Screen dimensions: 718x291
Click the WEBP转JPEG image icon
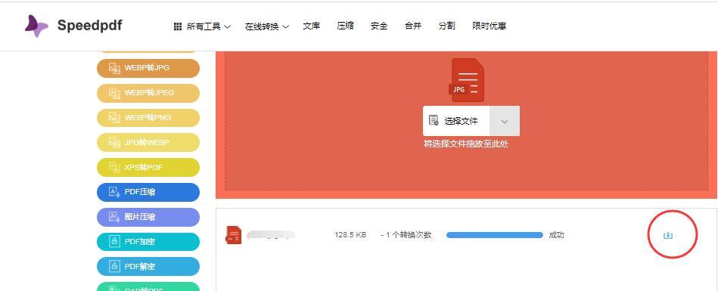(114, 93)
